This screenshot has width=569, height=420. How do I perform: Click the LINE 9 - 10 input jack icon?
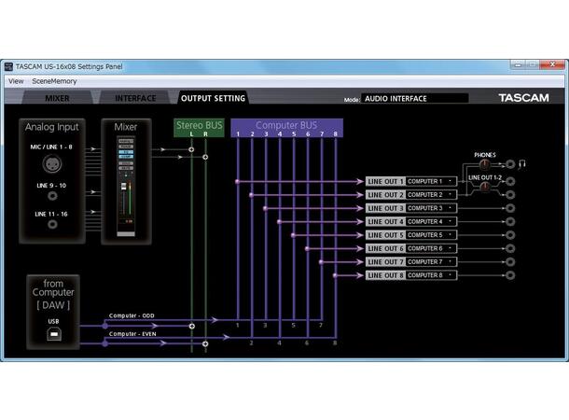tap(52, 196)
